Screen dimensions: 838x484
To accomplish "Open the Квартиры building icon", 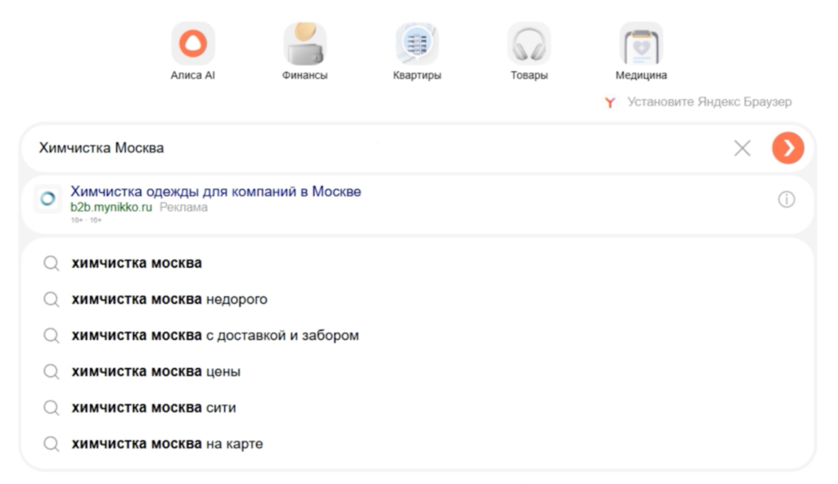I will tap(417, 44).
